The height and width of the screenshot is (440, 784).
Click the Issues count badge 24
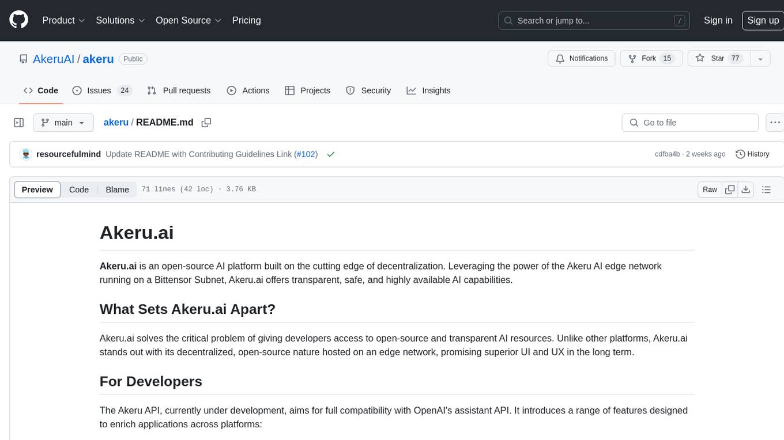[x=125, y=90]
